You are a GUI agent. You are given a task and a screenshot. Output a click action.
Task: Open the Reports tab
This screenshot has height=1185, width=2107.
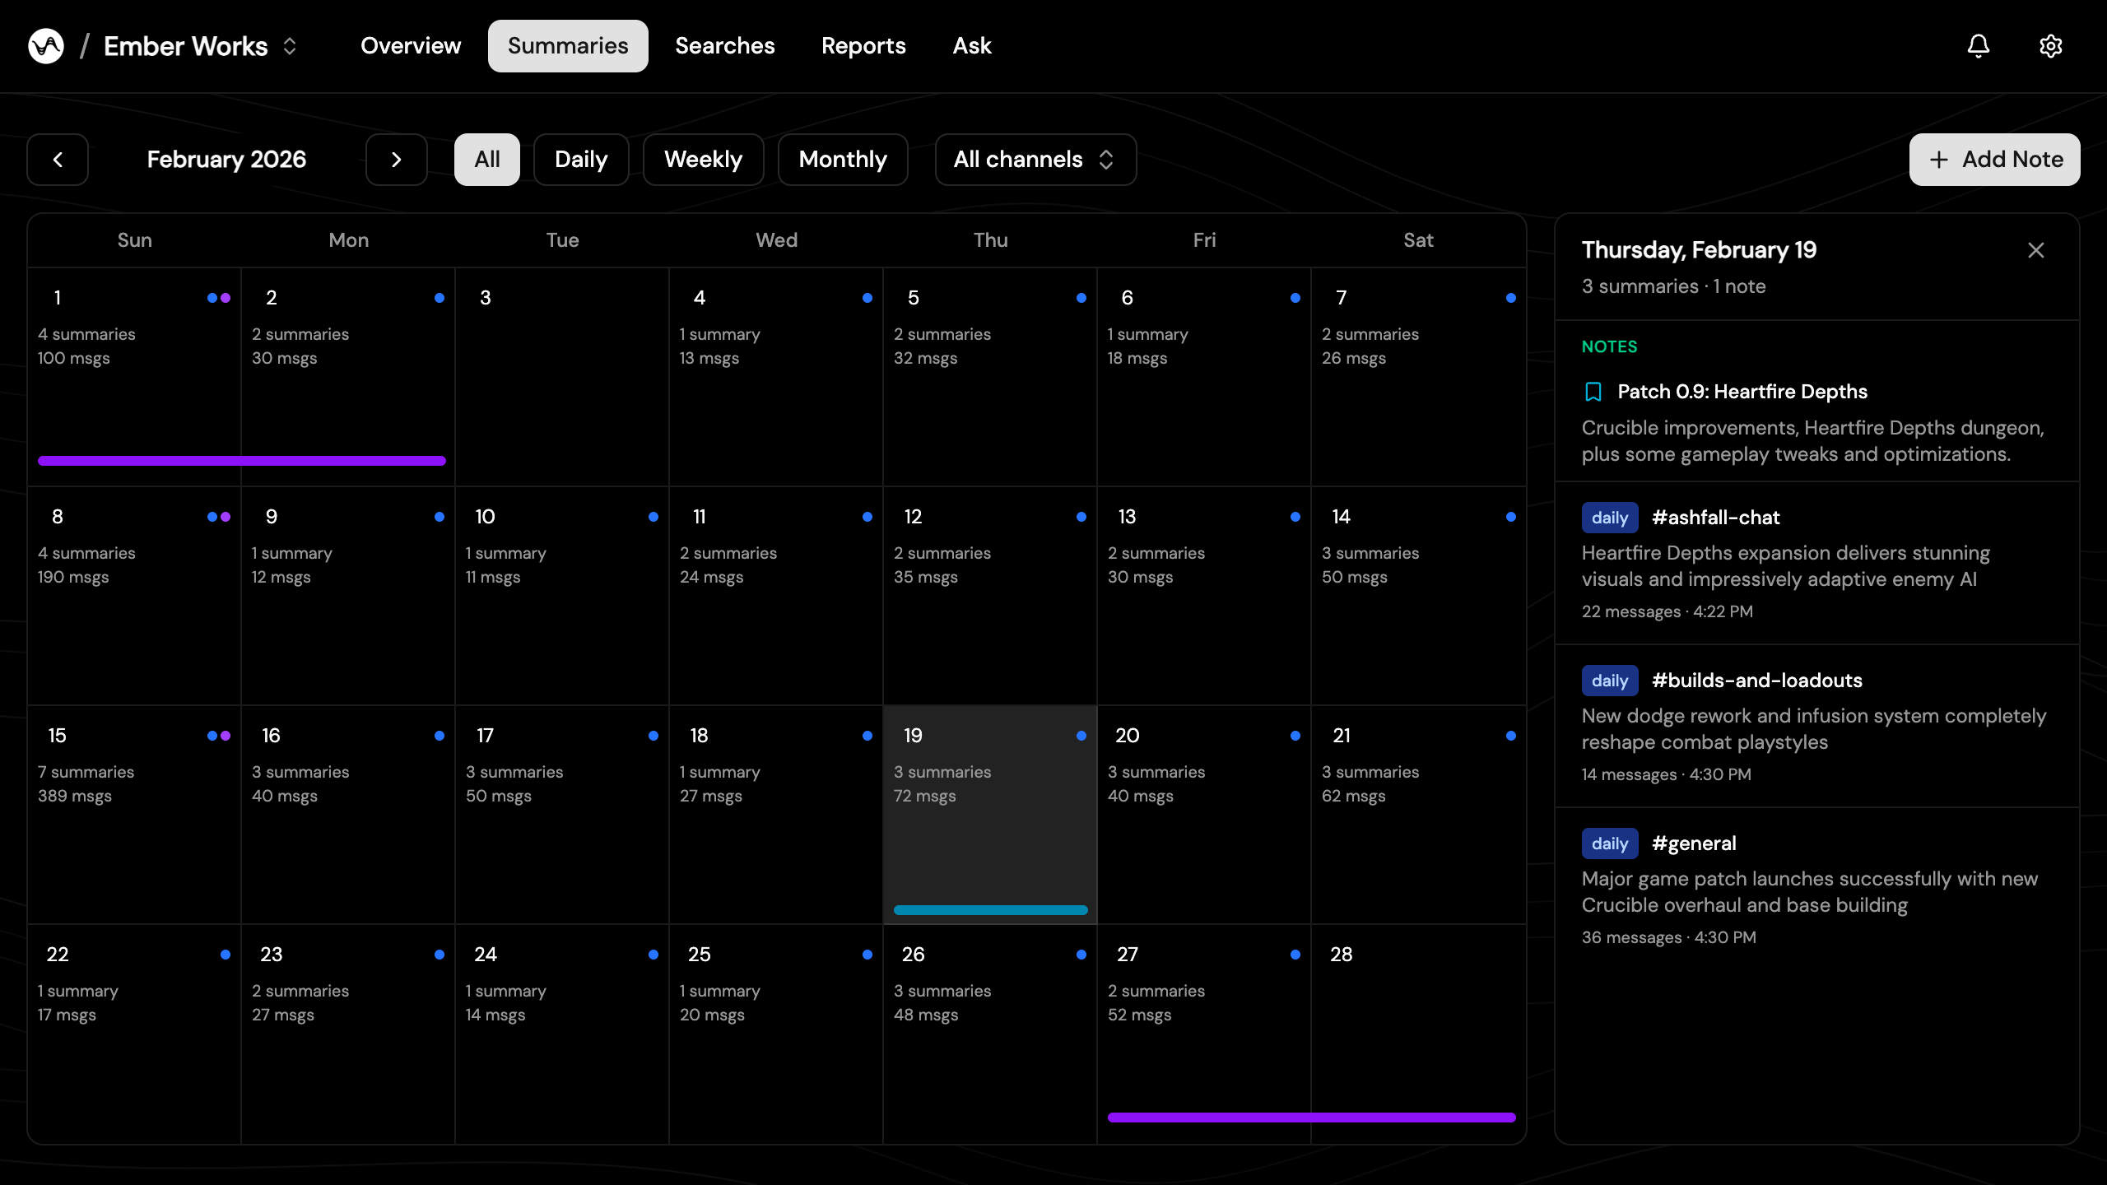tap(863, 46)
